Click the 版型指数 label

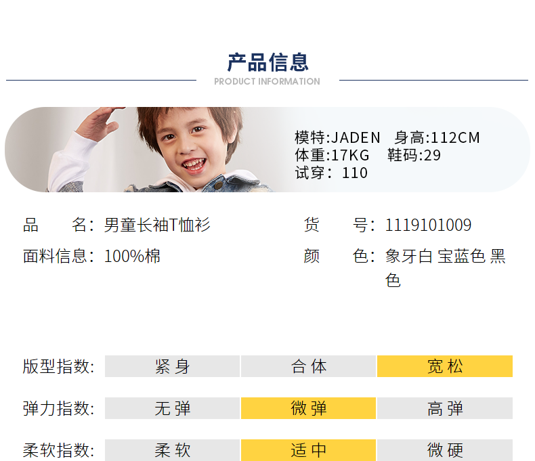click(58, 366)
